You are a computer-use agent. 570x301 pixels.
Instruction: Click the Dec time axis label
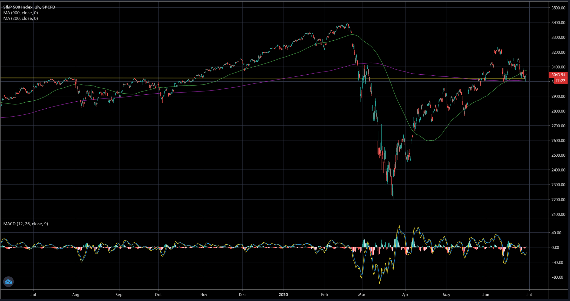click(242, 295)
